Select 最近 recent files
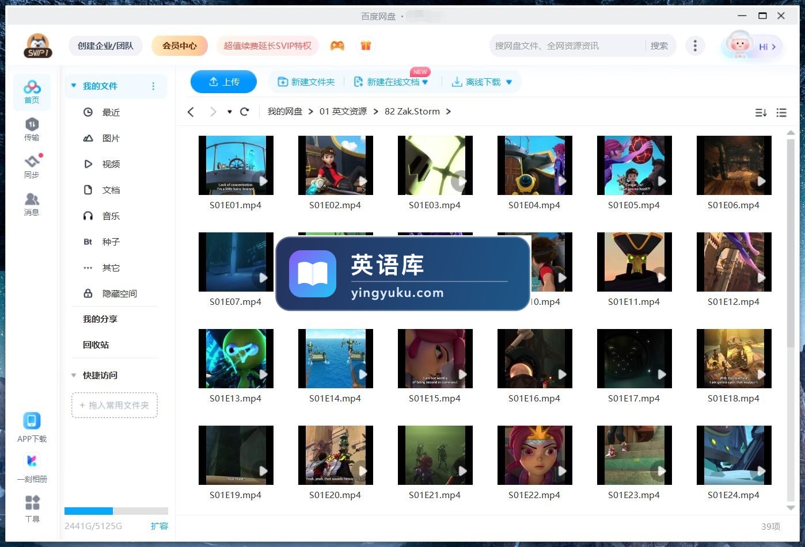 (111, 112)
